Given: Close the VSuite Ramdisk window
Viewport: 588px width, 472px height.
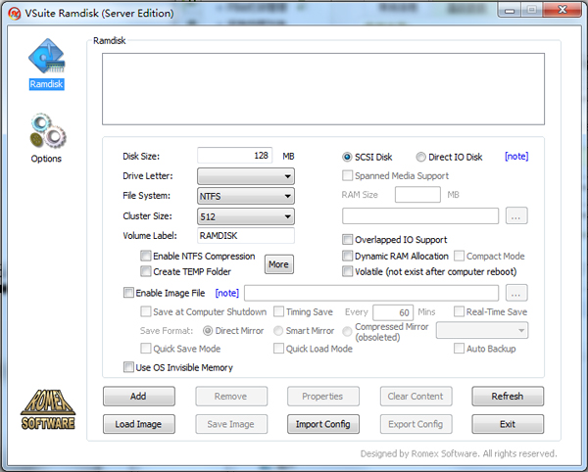Looking at the screenshot, I should [x=563, y=10].
